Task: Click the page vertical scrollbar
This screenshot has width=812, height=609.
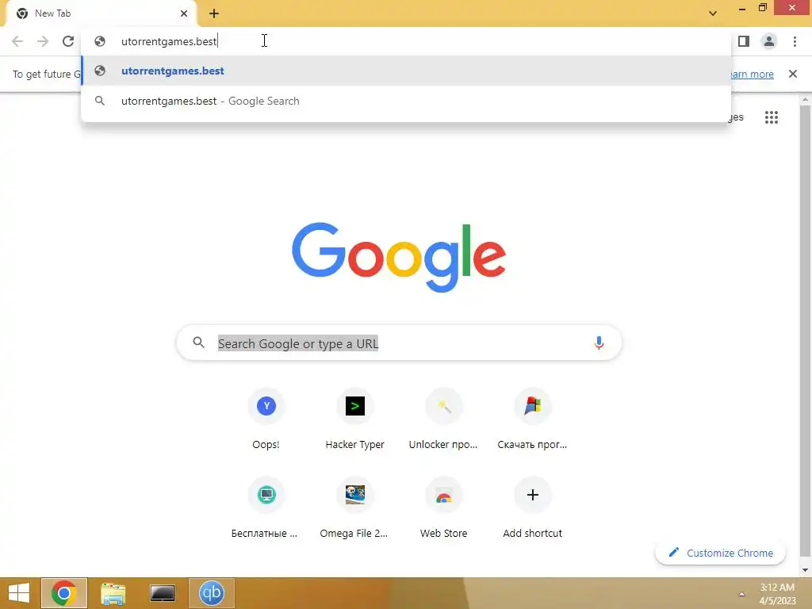Action: pyautogui.click(x=805, y=331)
